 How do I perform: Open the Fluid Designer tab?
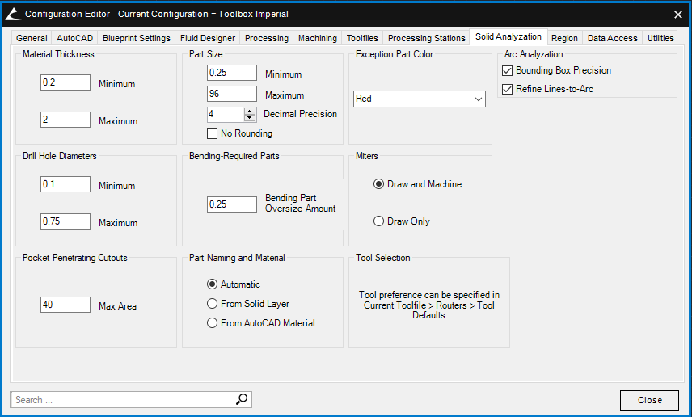tap(208, 38)
